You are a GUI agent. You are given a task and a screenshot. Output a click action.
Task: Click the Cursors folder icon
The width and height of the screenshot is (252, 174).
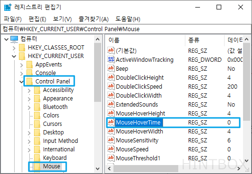(x=37, y=124)
